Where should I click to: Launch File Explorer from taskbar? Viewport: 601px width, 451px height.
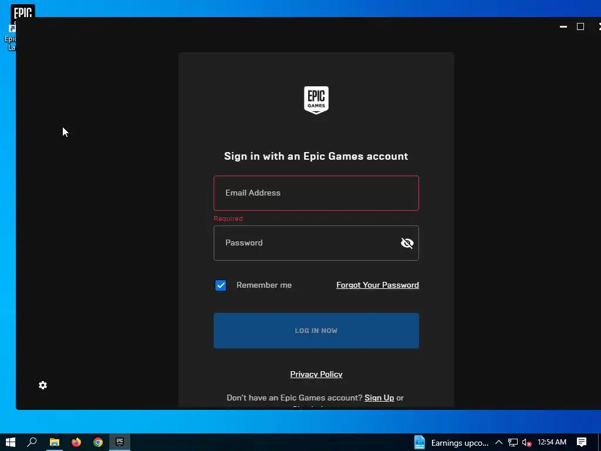55,442
